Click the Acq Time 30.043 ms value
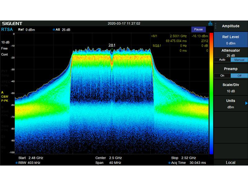The image size is (248, 186). tap(188, 163)
